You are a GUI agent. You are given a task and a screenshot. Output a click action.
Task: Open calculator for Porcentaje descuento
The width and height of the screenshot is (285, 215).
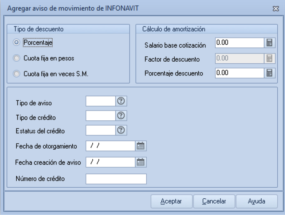269,73
